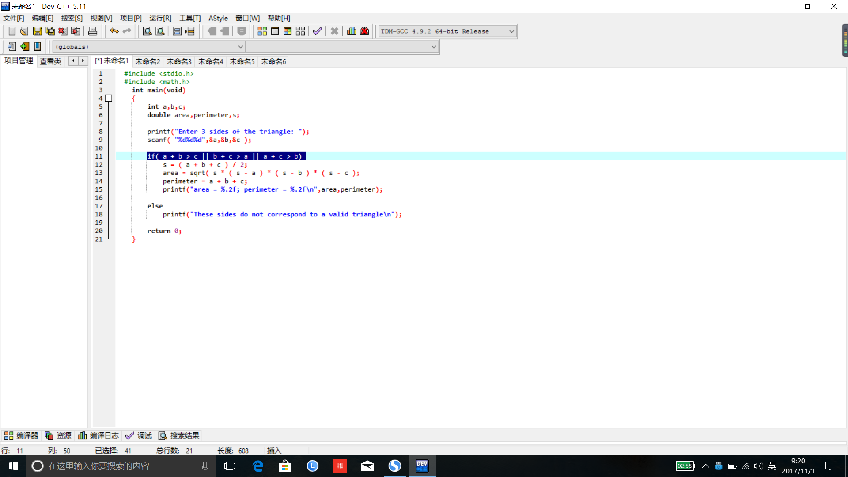Open the compiler set dropdown TDM-GCC
Screen dimensions: 848x477
click(447, 31)
